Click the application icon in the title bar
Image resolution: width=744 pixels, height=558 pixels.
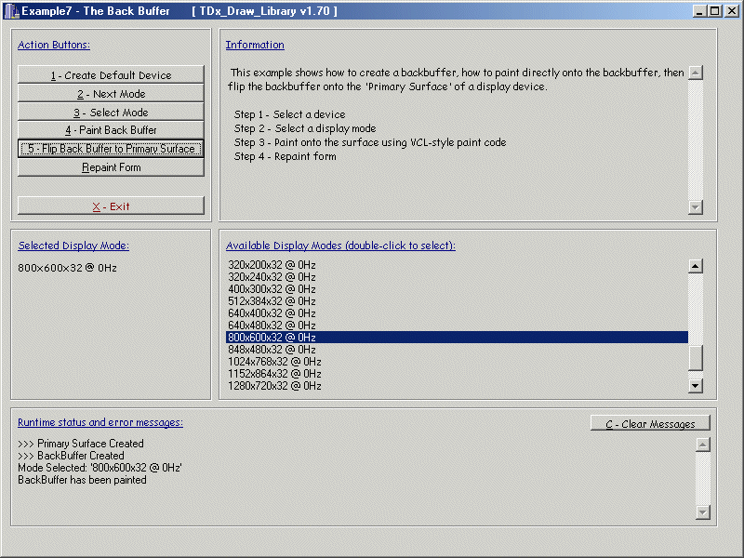tap(11, 10)
